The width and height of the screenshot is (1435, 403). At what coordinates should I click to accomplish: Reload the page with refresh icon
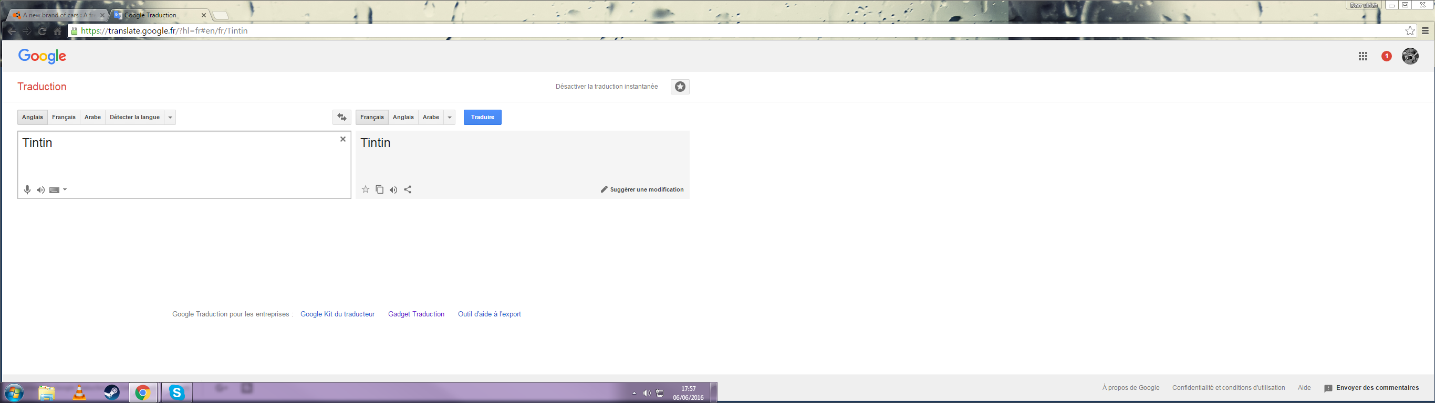click(43, 31)
